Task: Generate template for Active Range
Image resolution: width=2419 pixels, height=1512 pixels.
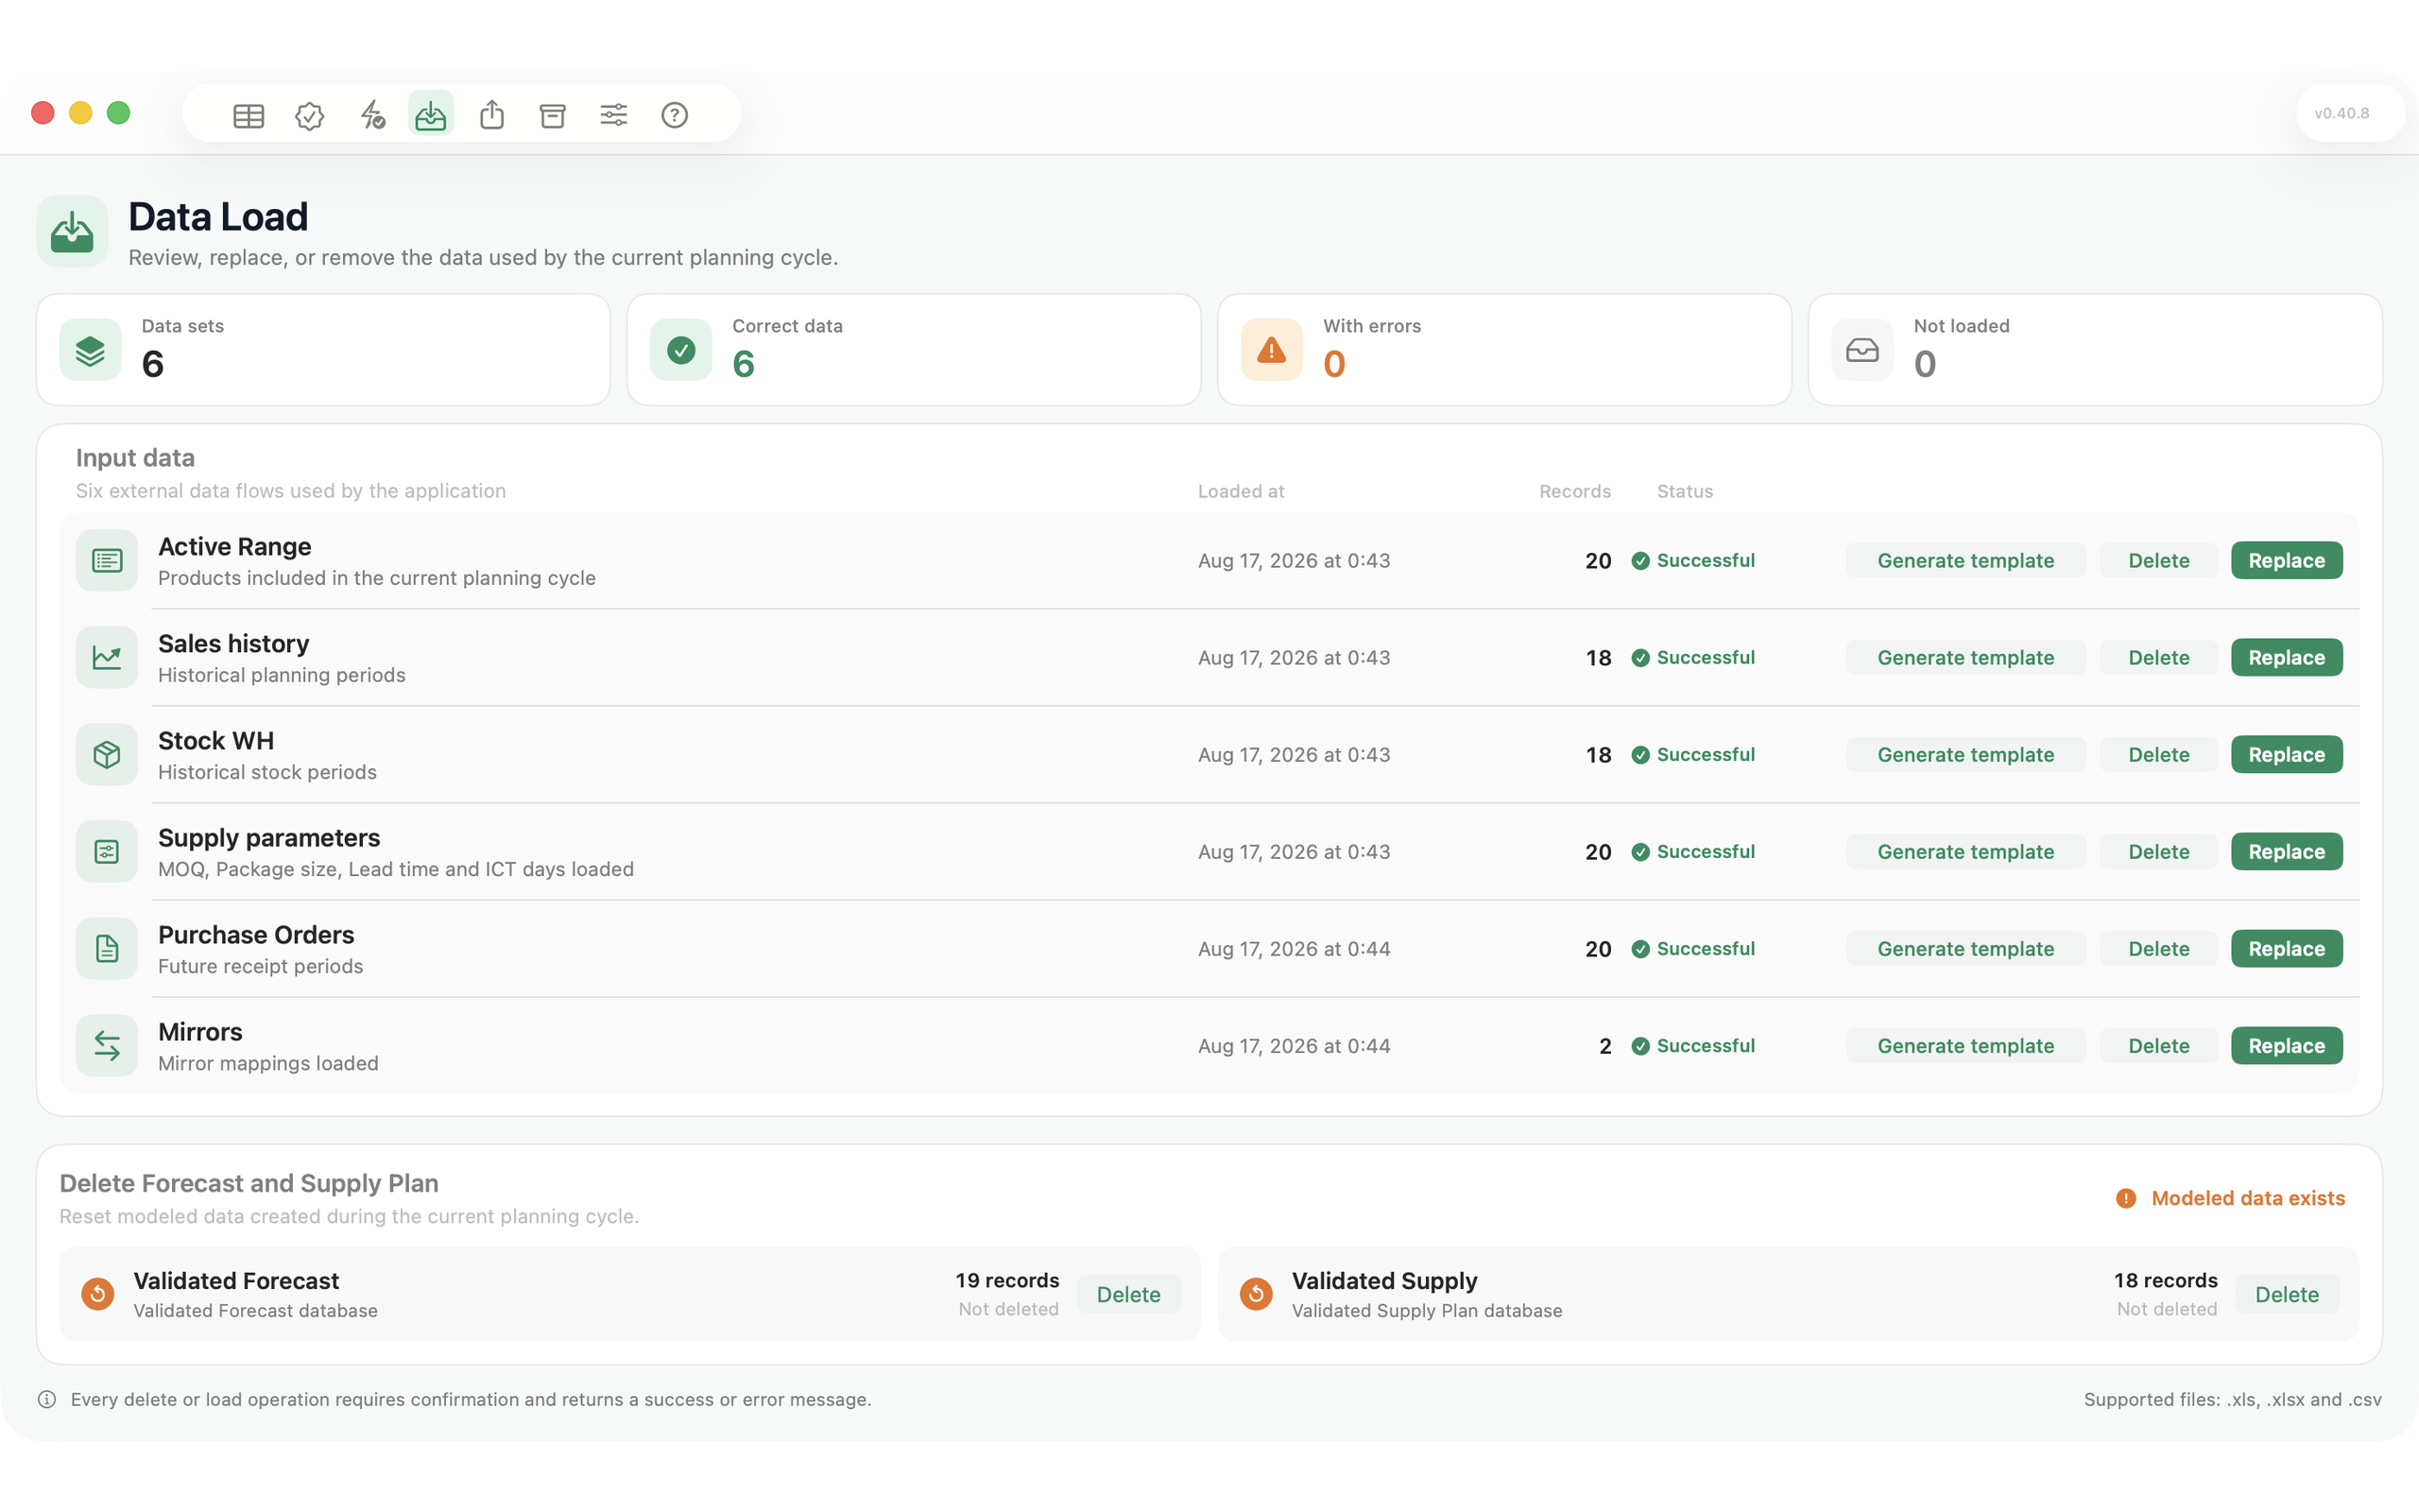Action: 1965,561
